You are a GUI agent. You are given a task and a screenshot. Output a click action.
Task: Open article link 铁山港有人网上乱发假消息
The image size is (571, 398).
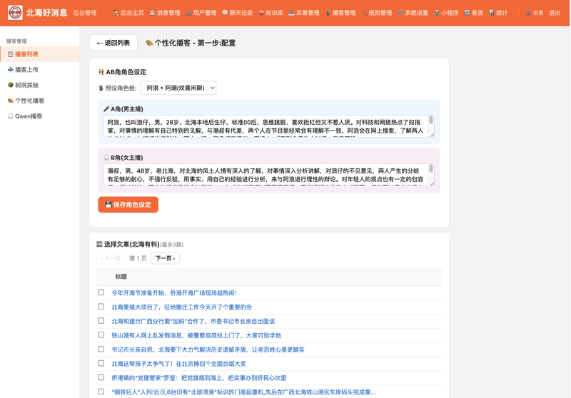196,335
